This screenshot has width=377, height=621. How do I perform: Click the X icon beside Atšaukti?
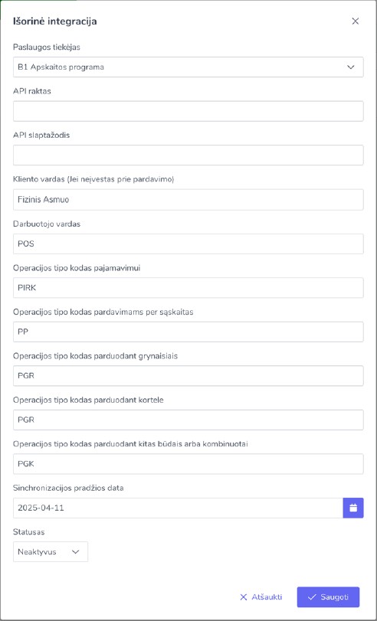click(x=244, y=596)
